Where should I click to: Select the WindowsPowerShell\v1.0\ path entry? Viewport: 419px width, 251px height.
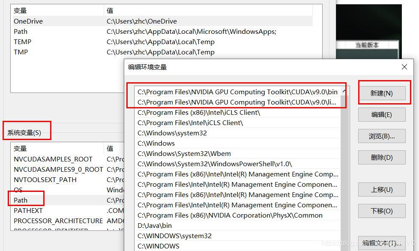(x=237, y=164)
